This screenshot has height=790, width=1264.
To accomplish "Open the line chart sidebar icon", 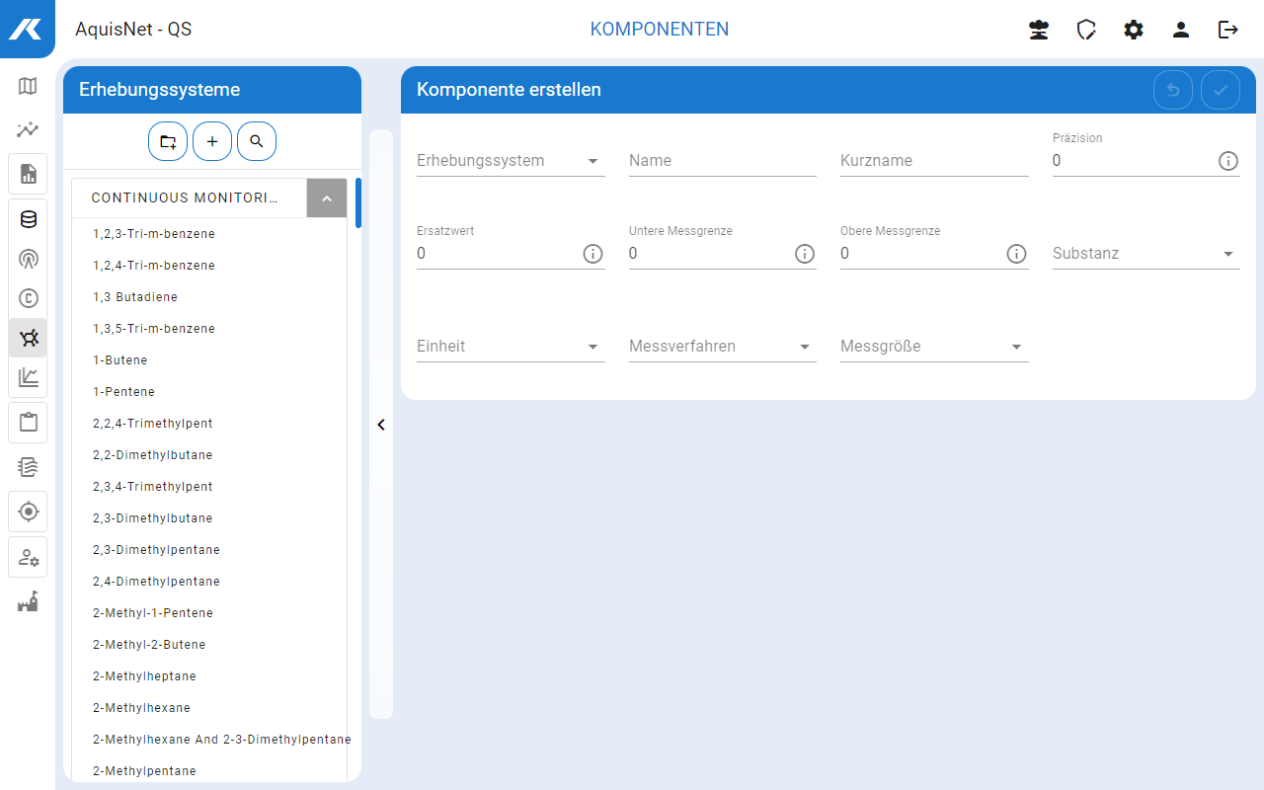I will (x=28, y=376).
